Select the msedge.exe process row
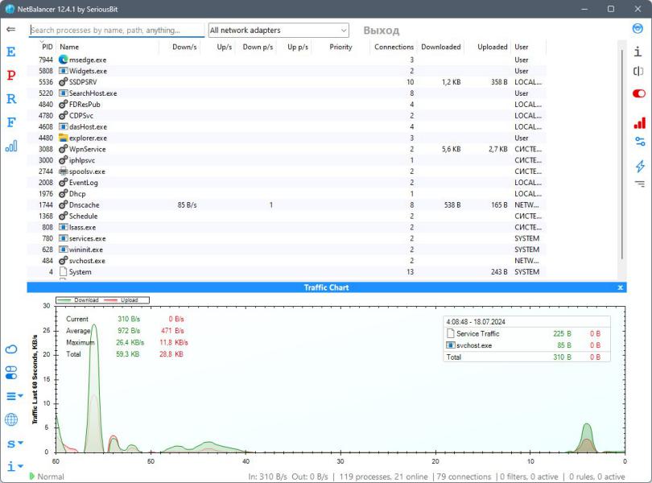This screenshot has height=483, width=652. coord(287,60)
